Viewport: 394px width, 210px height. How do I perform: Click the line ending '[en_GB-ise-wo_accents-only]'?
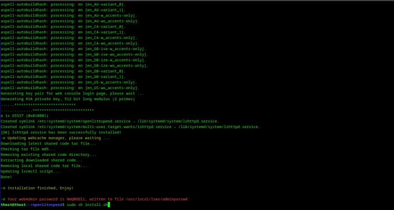(75, 54)
